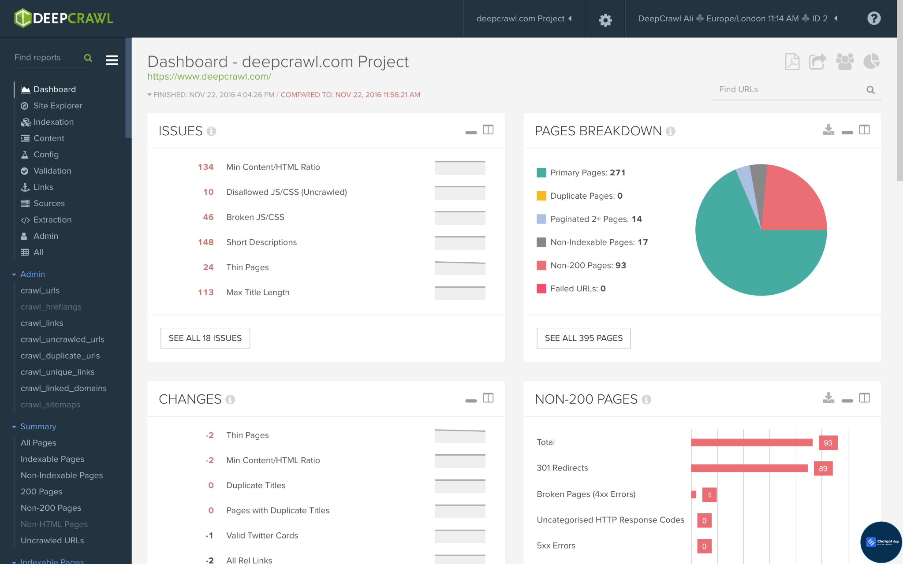Viewport: 903px width, 564px height.
Task: Click the DeepCrawl logo
Action: pyautogui.click(x=63, y=18)
